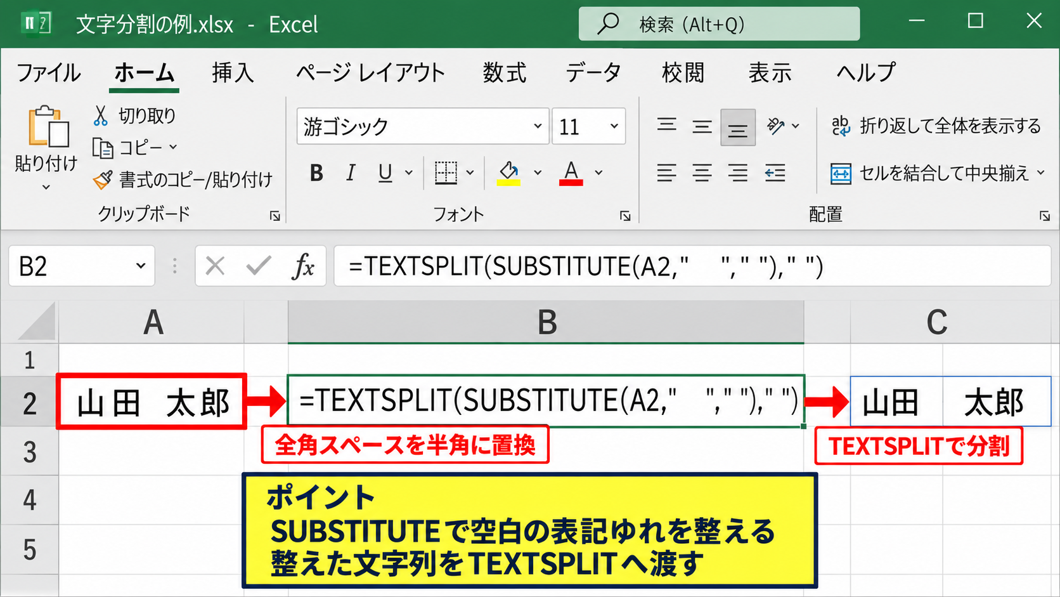The height and width of the screenshot is (597, 1060).
Task: Align text left
Action: (x=666, y=173)
